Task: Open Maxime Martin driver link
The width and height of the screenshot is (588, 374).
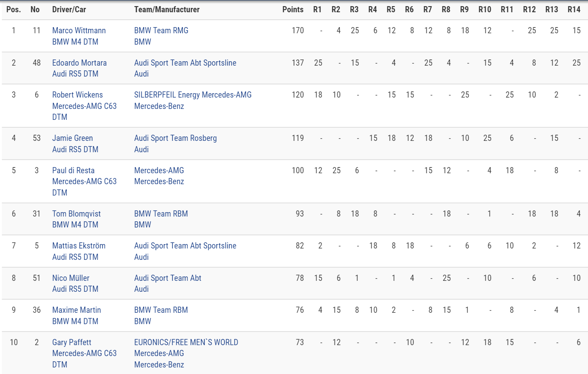Action: (77, 310)
